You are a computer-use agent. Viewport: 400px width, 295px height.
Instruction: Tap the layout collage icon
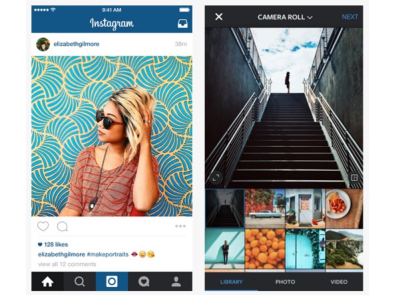(354, 178)
